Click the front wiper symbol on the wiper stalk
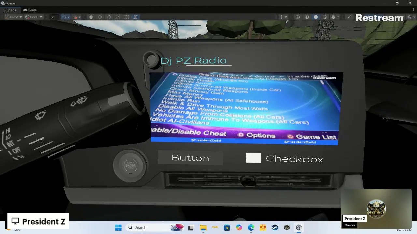The image size is (417, 234). (x=40, y=115)
